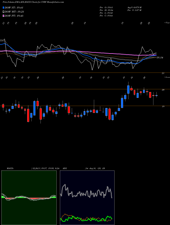The width and height of the screenshot is (170, 225).
Task: Click the 'Pre H: 19.84' high value
Action: pyautogui.click(x=106, y=10)
